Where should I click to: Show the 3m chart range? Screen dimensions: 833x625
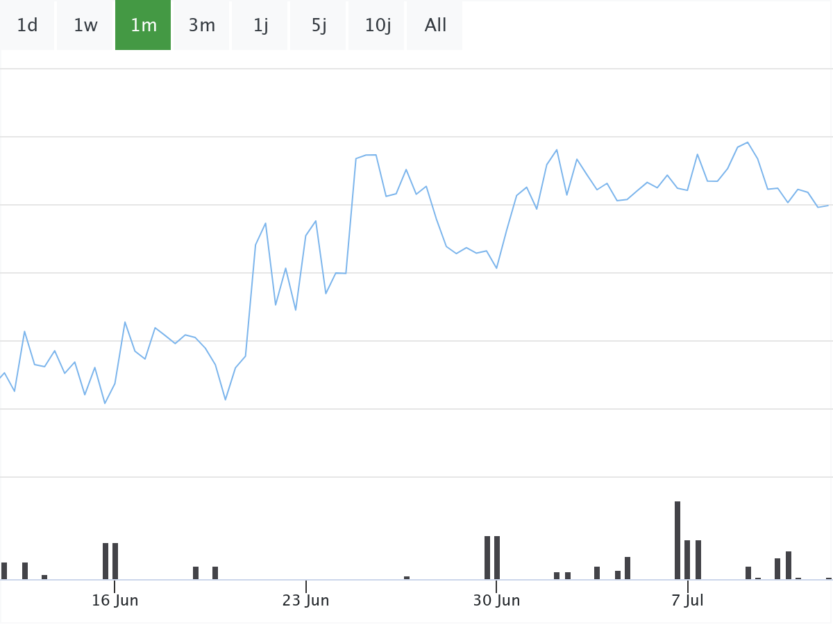[x=201, y=26]
